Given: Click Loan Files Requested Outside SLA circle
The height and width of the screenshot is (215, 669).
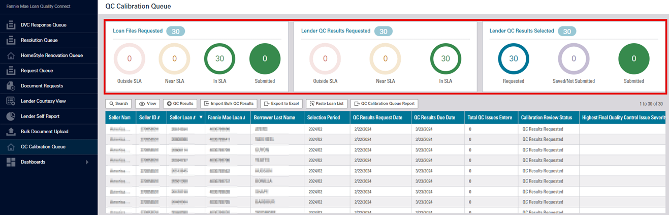Looking at the screenshot, I should [x=129, y=59].
